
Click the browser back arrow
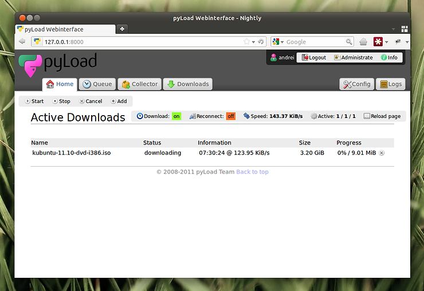pos(22,41)
